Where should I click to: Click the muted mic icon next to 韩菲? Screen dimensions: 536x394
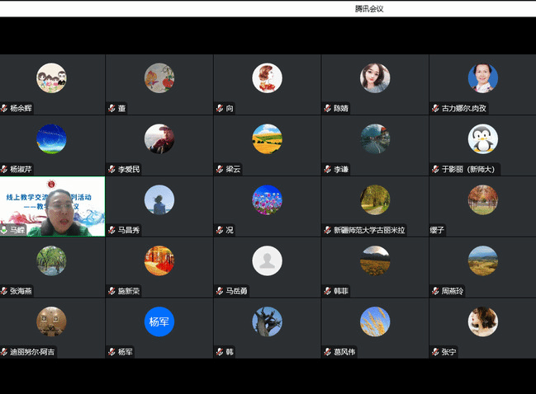tap(327, 291)
